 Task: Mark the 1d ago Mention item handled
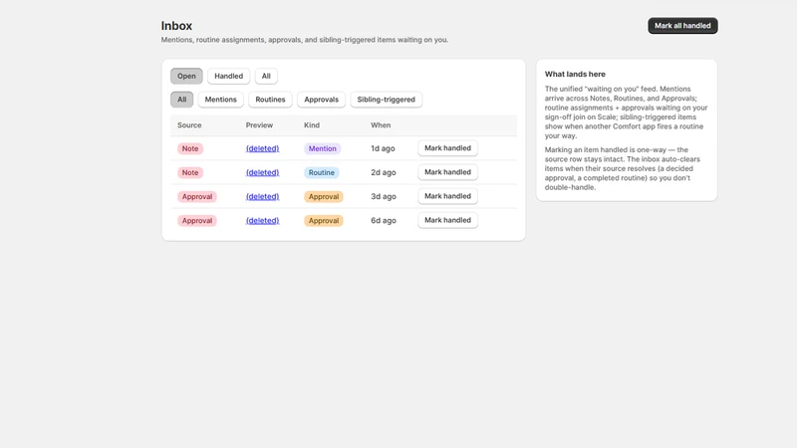447,148
